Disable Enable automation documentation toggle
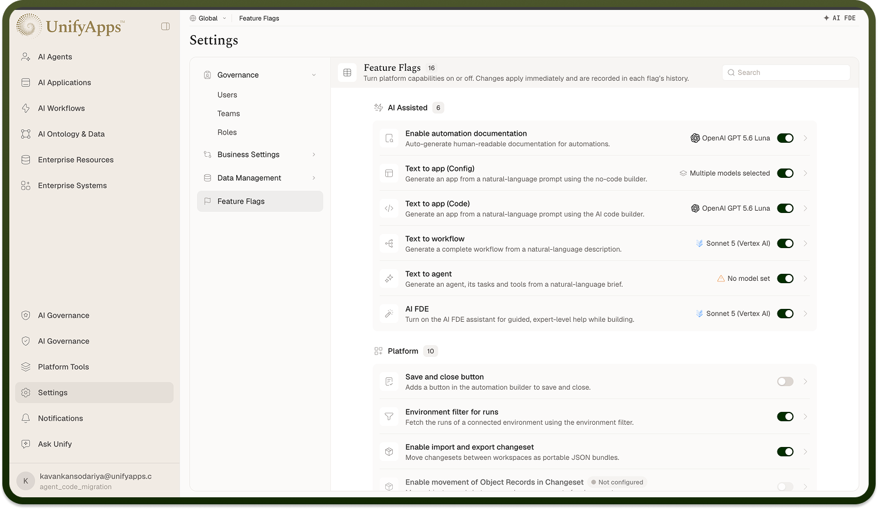This screenshot has height=509, width=878. 785,138
